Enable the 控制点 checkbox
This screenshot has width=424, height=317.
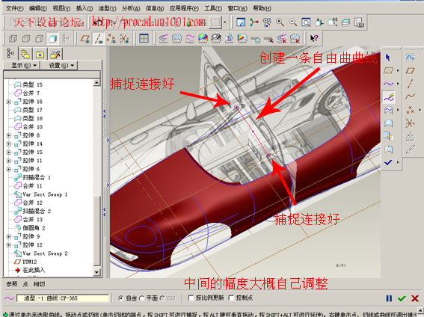(x=231, y=298)
